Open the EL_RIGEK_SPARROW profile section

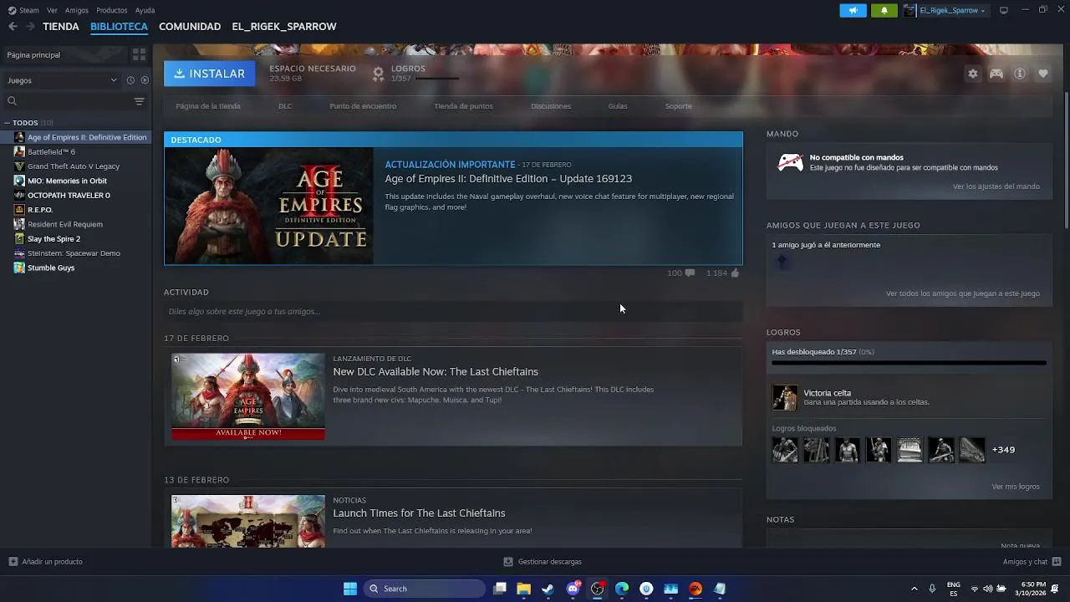284,27
